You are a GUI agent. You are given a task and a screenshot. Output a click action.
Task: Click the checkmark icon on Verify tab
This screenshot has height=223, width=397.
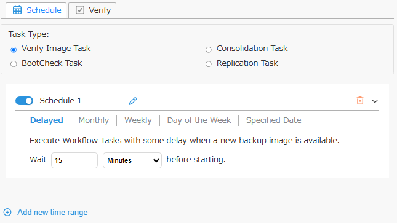(x=80, y=10)
